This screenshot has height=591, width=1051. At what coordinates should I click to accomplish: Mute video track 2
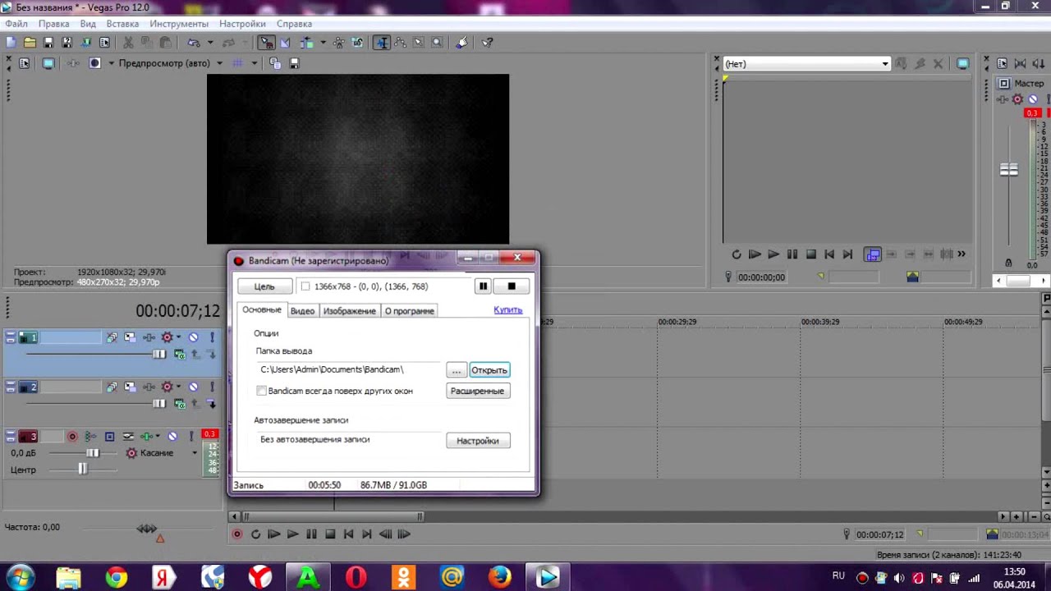click(193, 387)
